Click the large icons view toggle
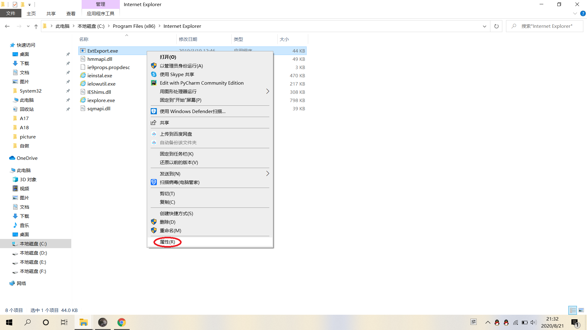This screenshot has height=330, width=587. point(581,310)
